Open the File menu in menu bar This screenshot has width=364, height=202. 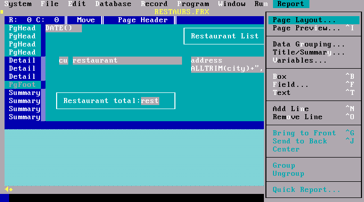pyautogui.click(x=49, y=4)
